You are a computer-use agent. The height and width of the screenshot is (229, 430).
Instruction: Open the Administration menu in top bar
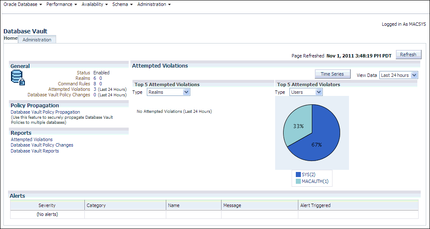pyautogui.click(x=154, y=4)
